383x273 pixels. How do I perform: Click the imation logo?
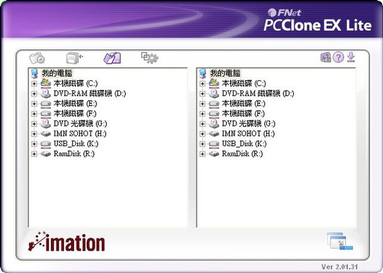tap(66, 242)
